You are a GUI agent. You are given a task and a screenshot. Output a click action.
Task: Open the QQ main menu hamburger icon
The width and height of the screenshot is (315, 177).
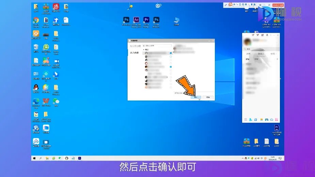coord(246,120)
